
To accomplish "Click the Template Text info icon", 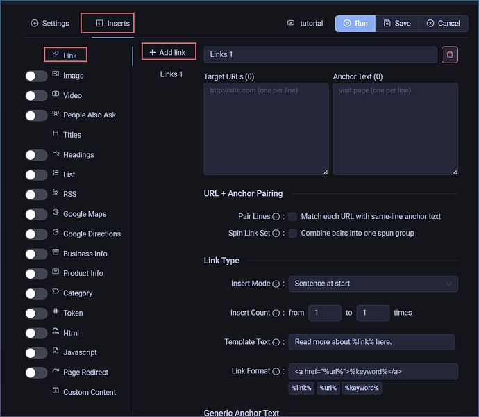I will (276, 342).
